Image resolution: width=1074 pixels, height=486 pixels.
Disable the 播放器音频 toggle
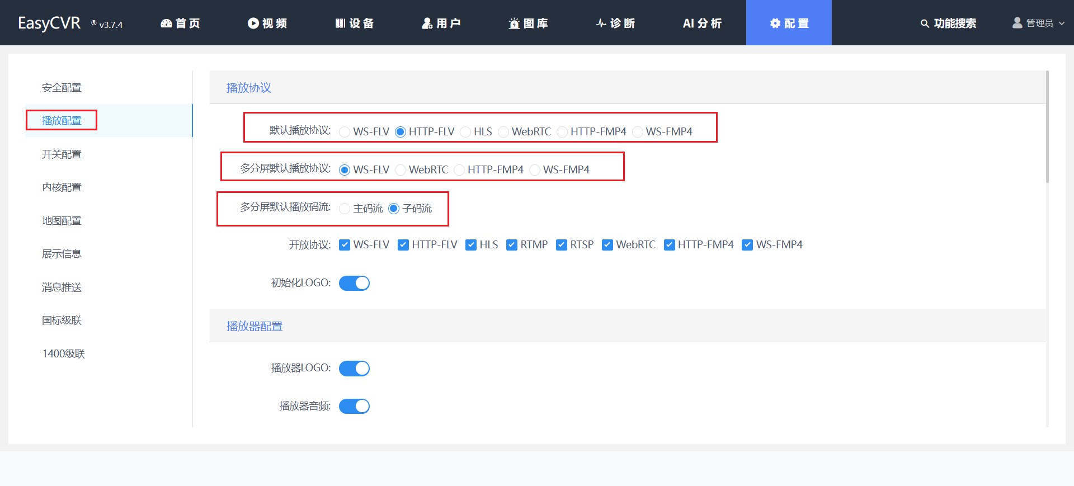[x=354, y=407]
